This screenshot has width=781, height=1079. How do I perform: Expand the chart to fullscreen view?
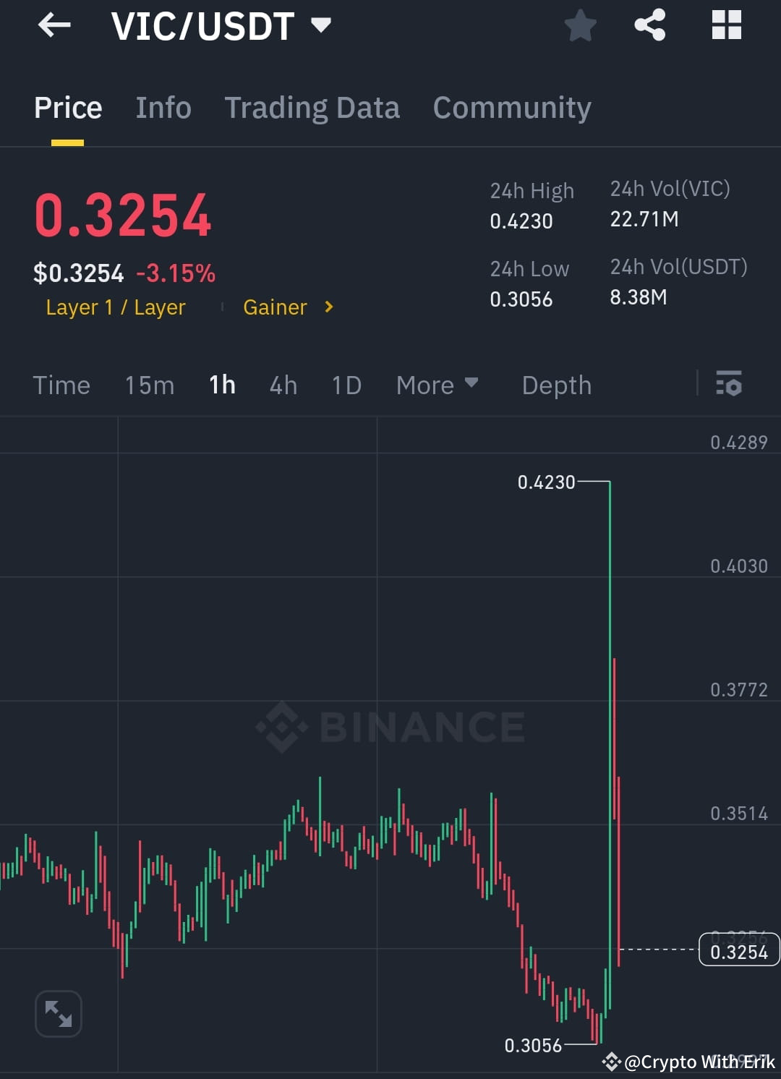58,1013
